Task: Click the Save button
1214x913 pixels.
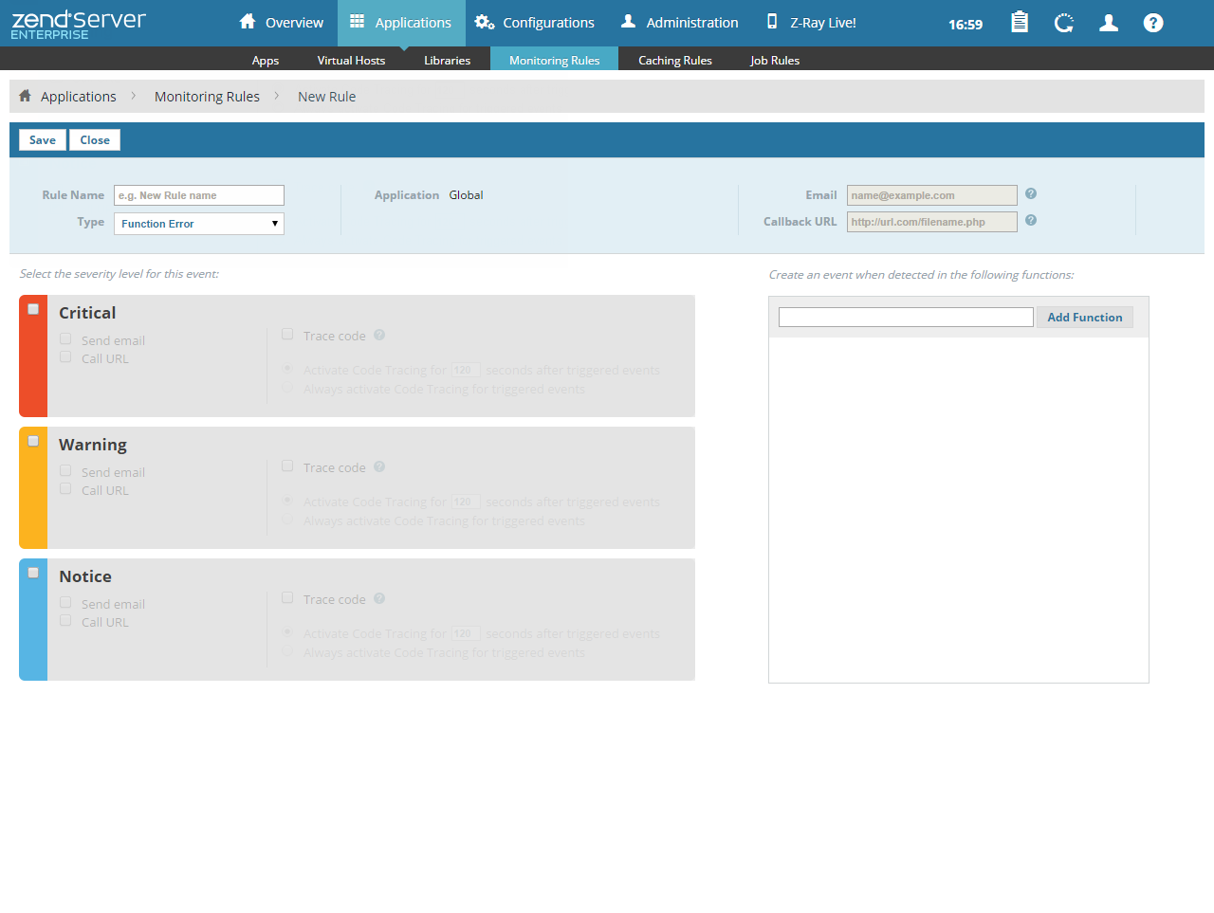Action: point(43,140)
